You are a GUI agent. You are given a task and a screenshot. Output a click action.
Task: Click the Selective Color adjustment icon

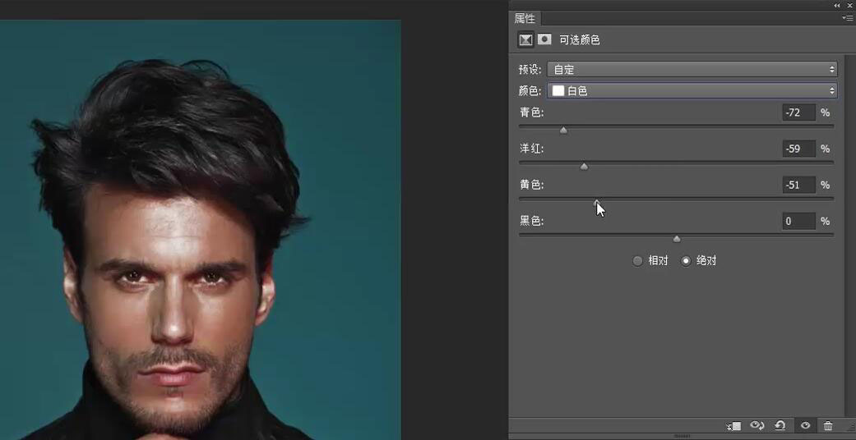point(525,39)
